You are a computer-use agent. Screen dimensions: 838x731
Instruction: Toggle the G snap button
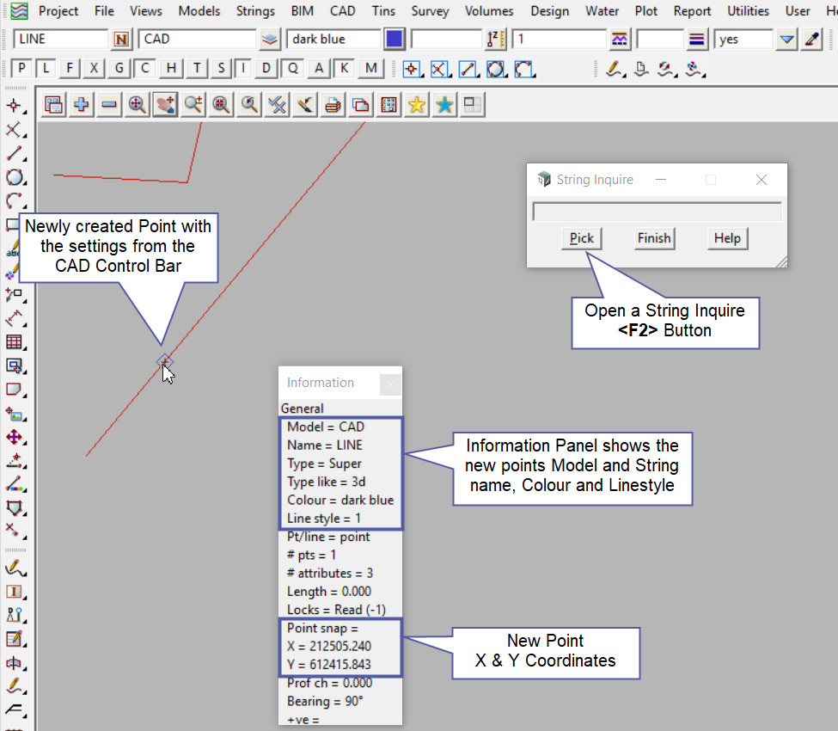point(119,69)
